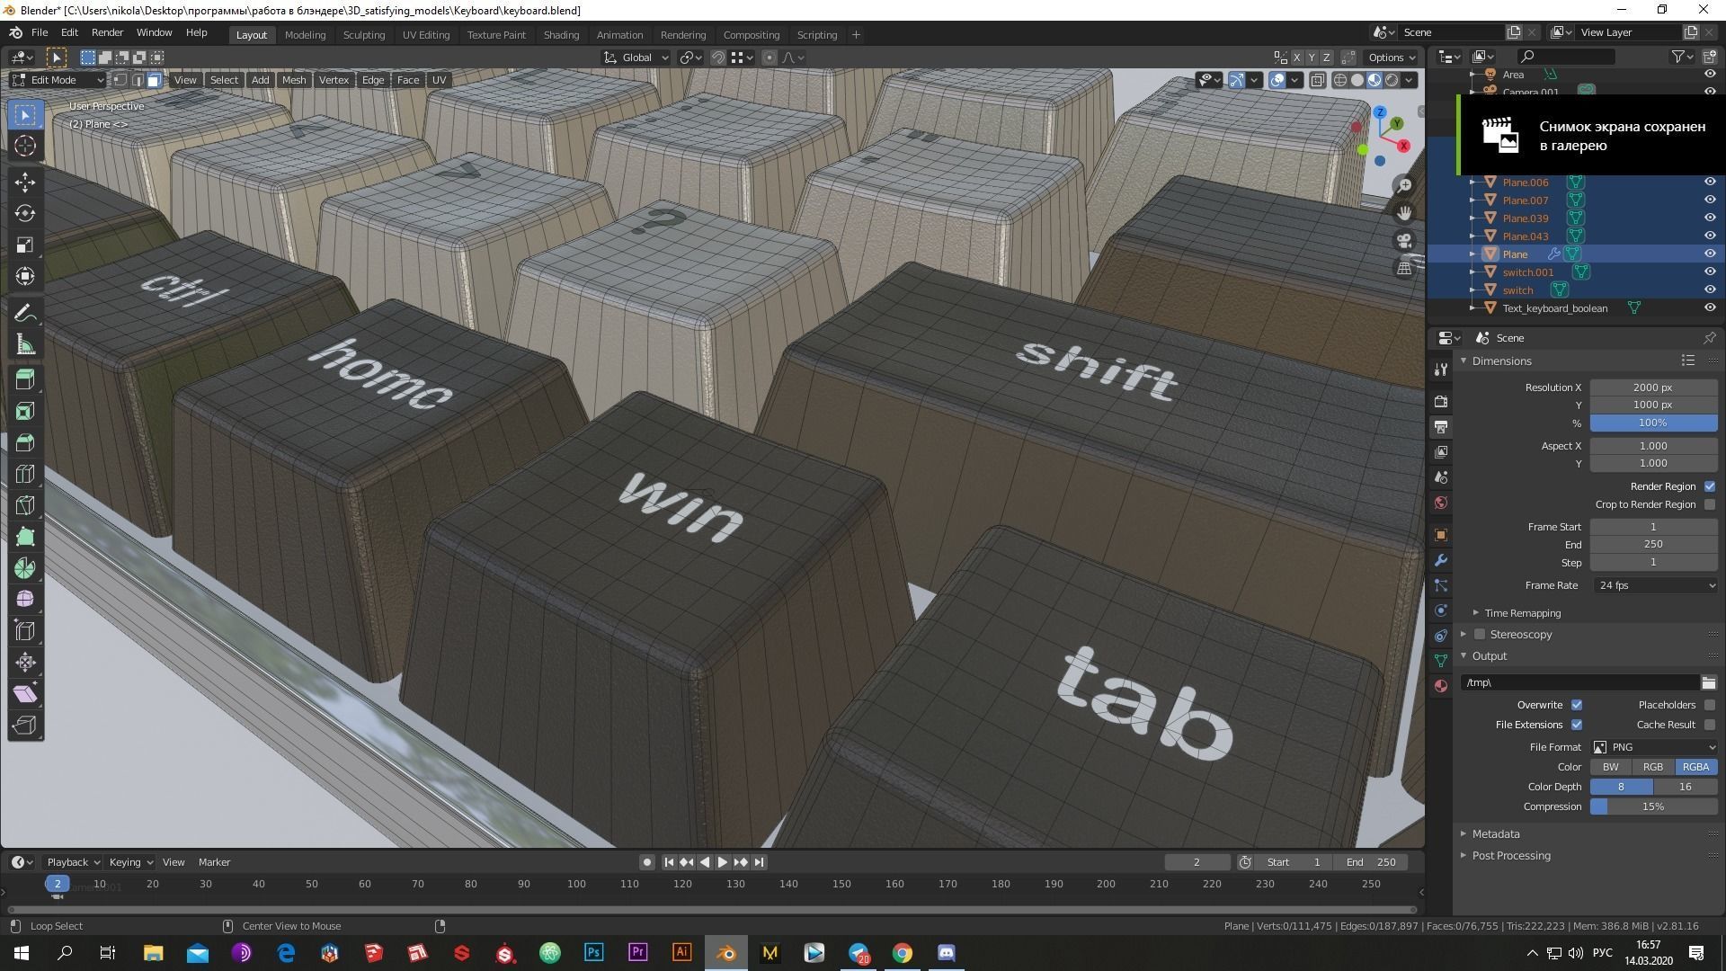
Task: Hide Text_keyboard_boolean object in viewport
Action: (1710, 307)
